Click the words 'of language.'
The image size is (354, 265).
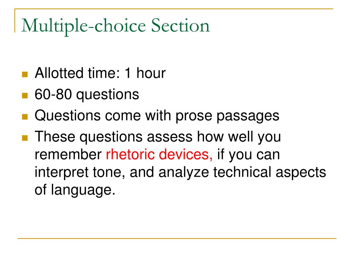pos(75,190)
